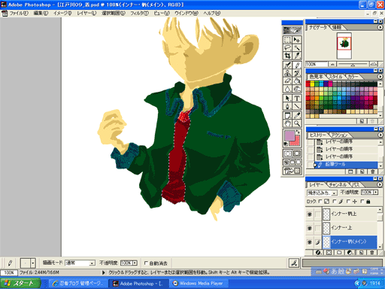Open the フィルタ menu
This screenshot has width=385, height=289.
[x=139, y=13]
